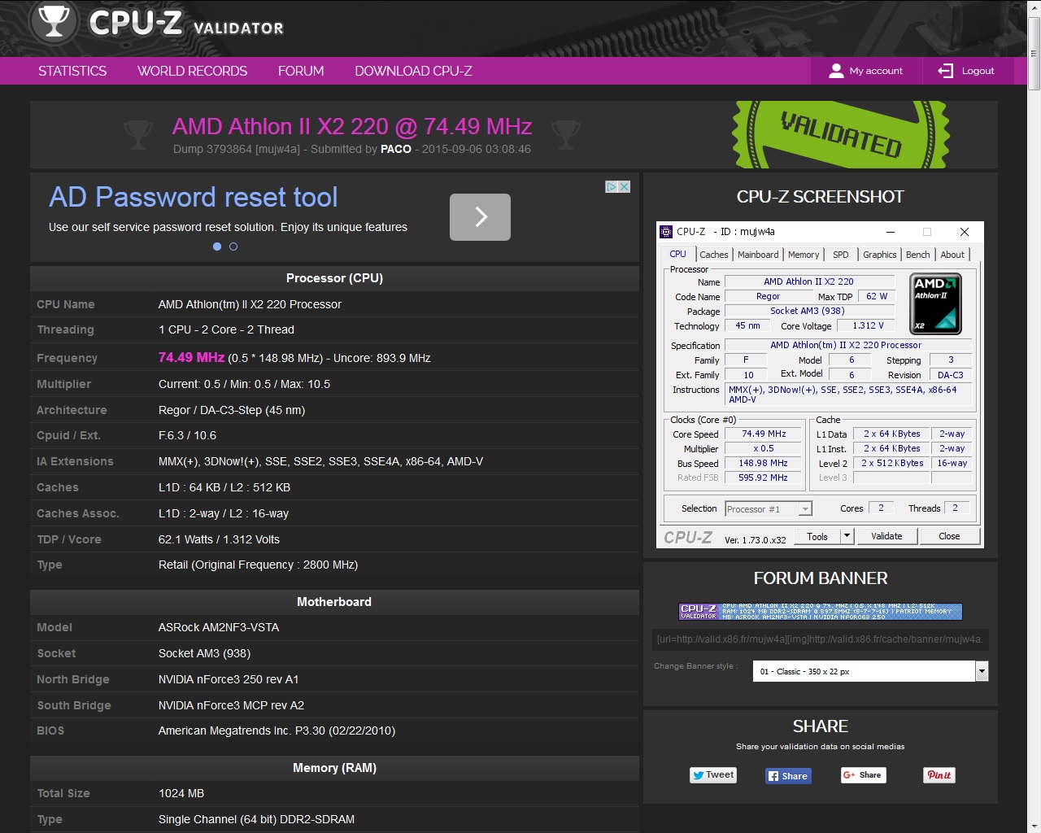Click the My account user icon
1041x833 pixels.
(x=836, y=71)
